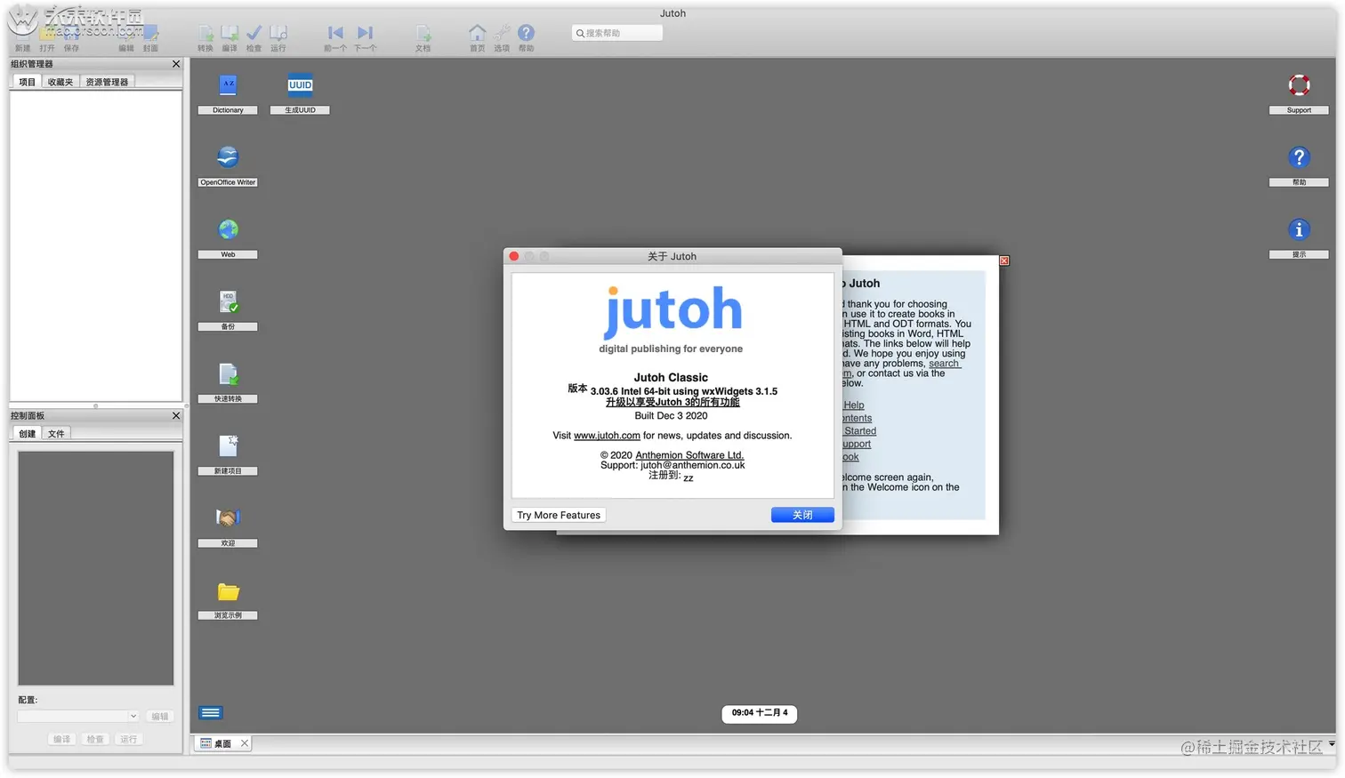
Task: Select the 项目 tab in organizer
Action: (28, 82)
